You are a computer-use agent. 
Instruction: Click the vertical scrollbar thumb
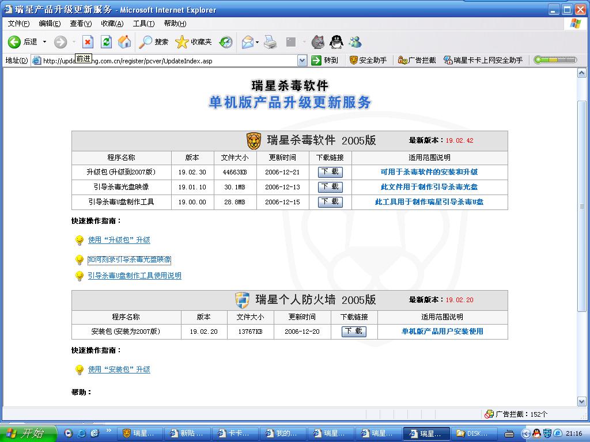tap(582, 205)
